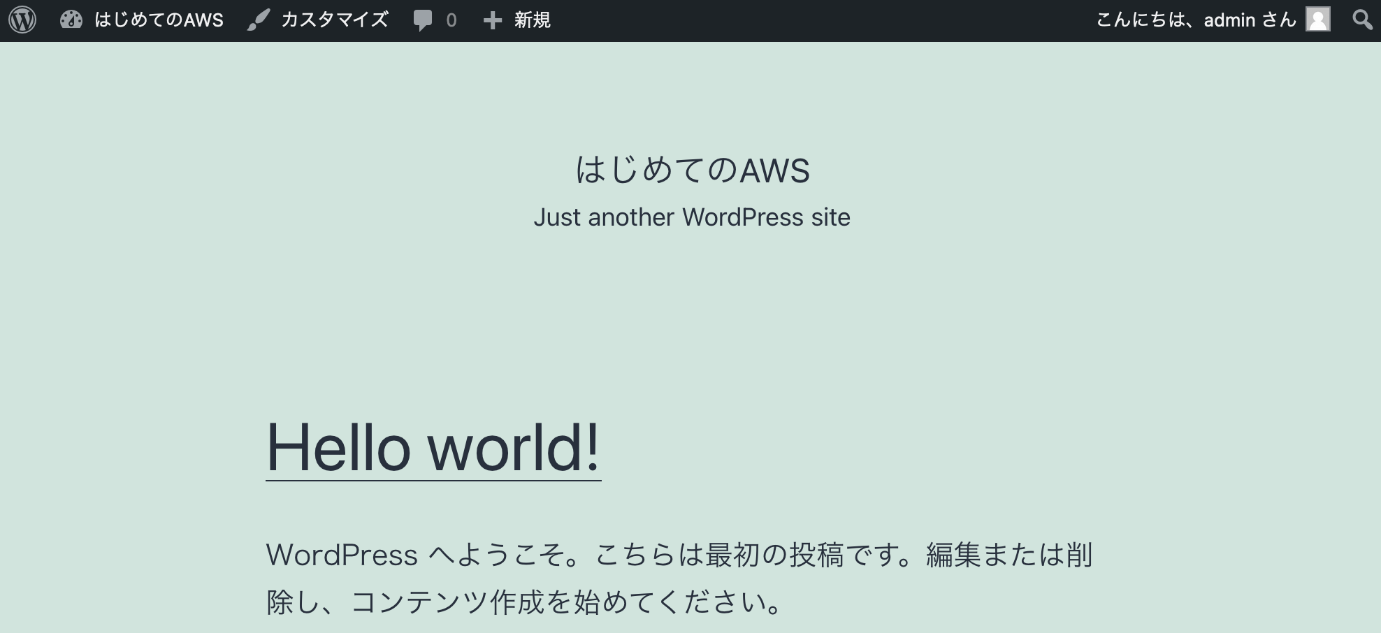Image resolution: width=1381 pixels, height=633 pixels.
Task: Click the customize paintbrush icon
Action: pos(258,20)
